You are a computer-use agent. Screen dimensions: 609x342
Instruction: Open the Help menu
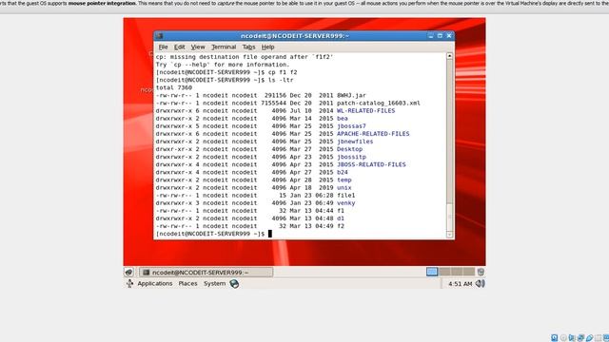pos(267,47)
